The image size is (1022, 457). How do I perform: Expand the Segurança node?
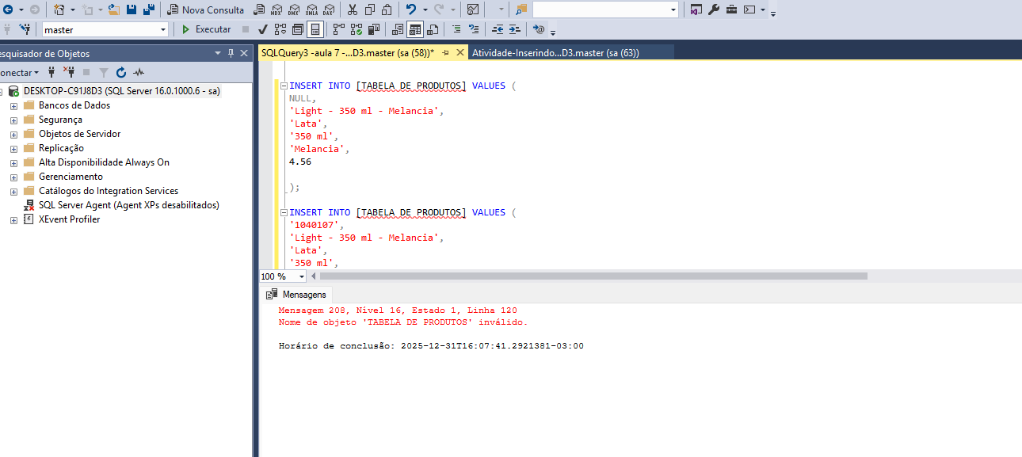pos(13,120)
